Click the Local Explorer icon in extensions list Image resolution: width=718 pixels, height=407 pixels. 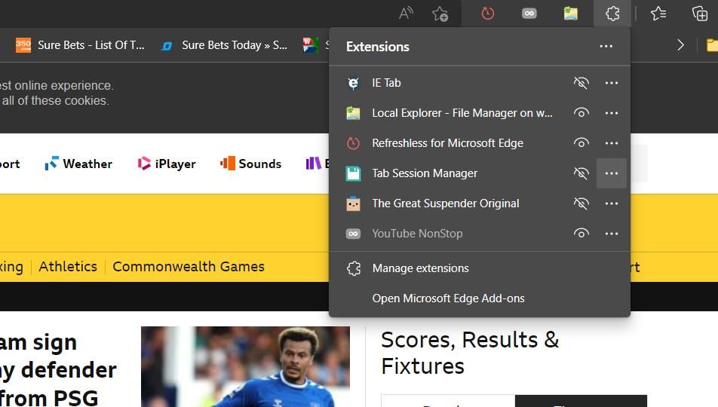353,113
